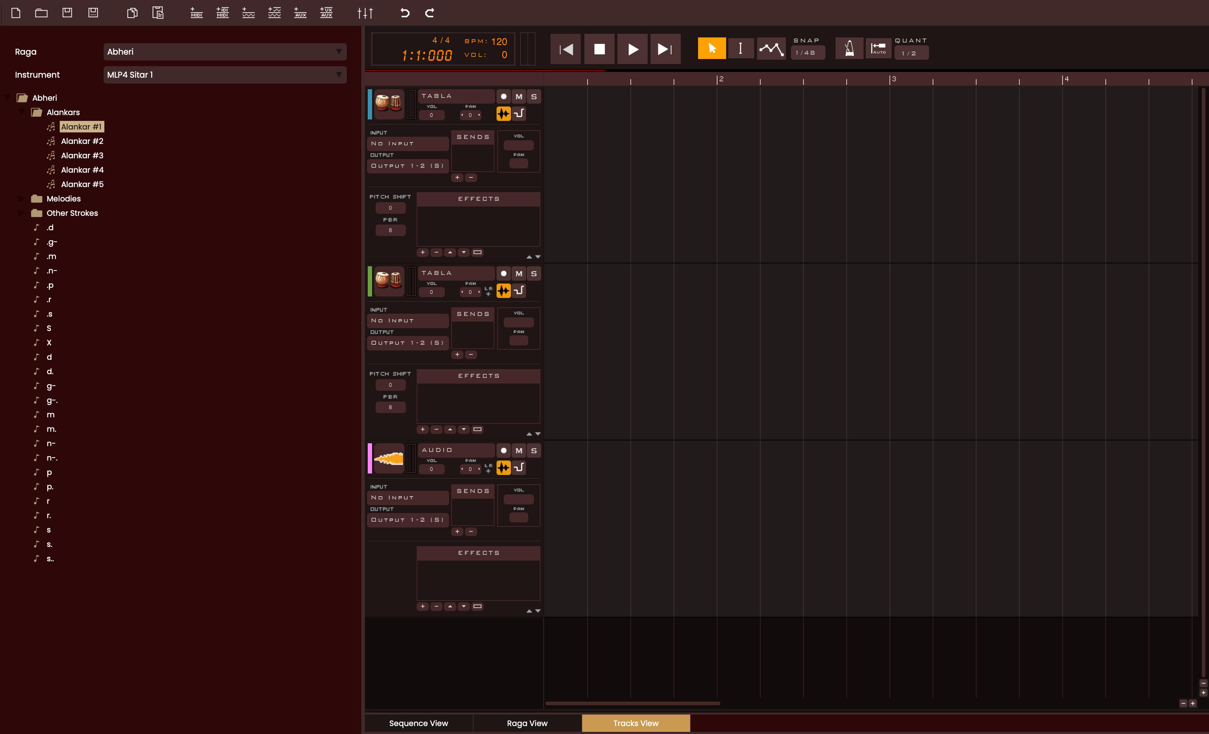
Task: Click the Paste clipboard icon in the top toolbar
Action: tap(158, 13)
